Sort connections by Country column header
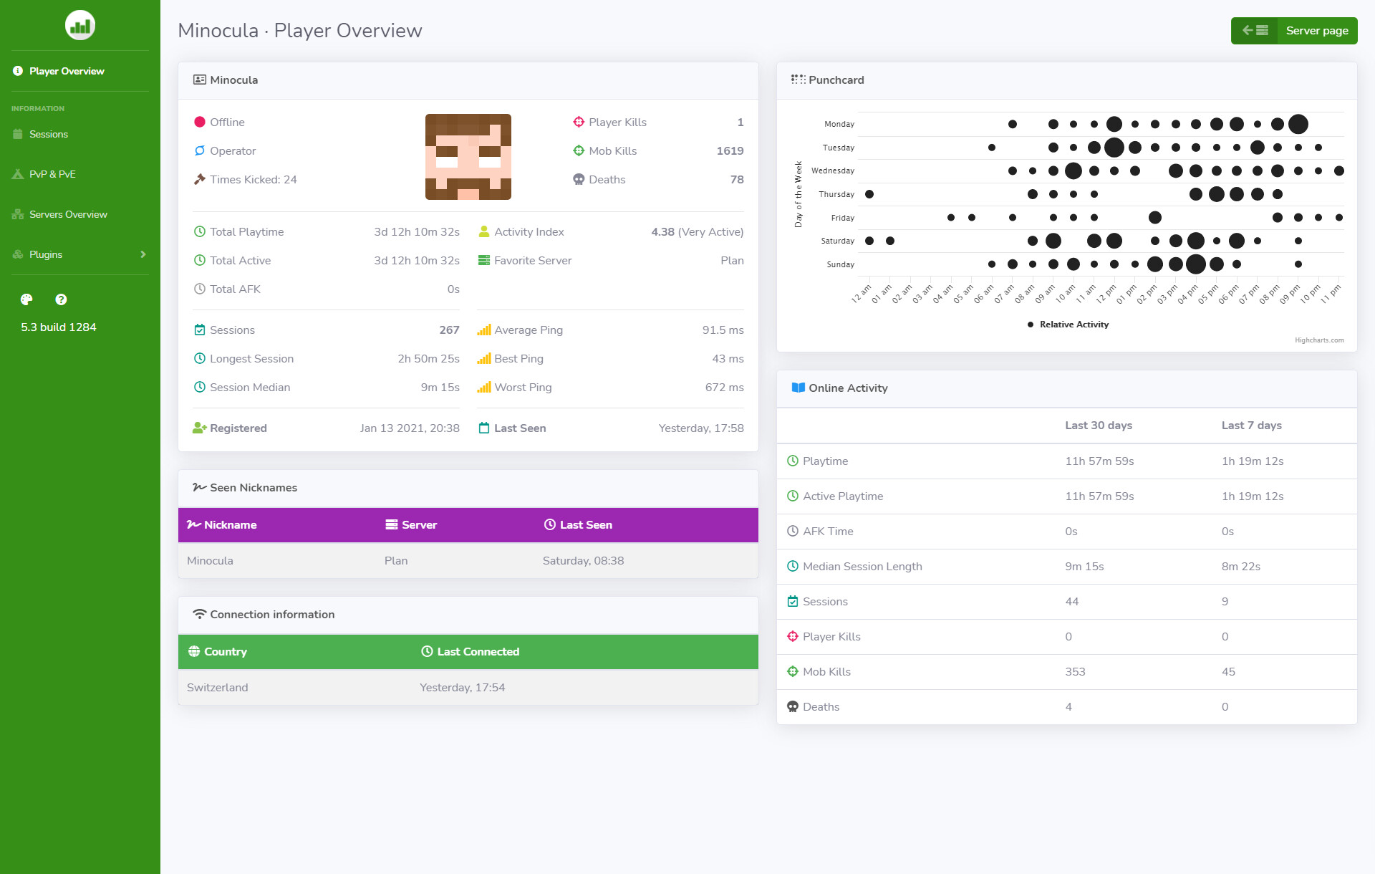The height and width of the screenshot is (874, 1375). pyautogui.click(x=225, y=651)
